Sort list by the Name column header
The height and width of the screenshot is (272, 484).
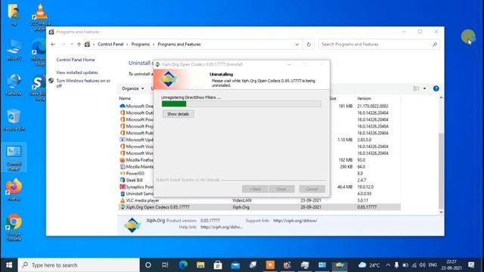[125, 98]
